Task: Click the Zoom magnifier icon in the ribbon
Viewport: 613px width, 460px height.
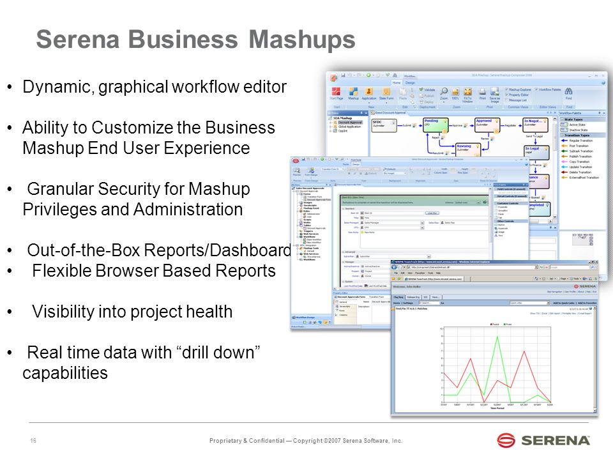Action: (x=444, y=91)
